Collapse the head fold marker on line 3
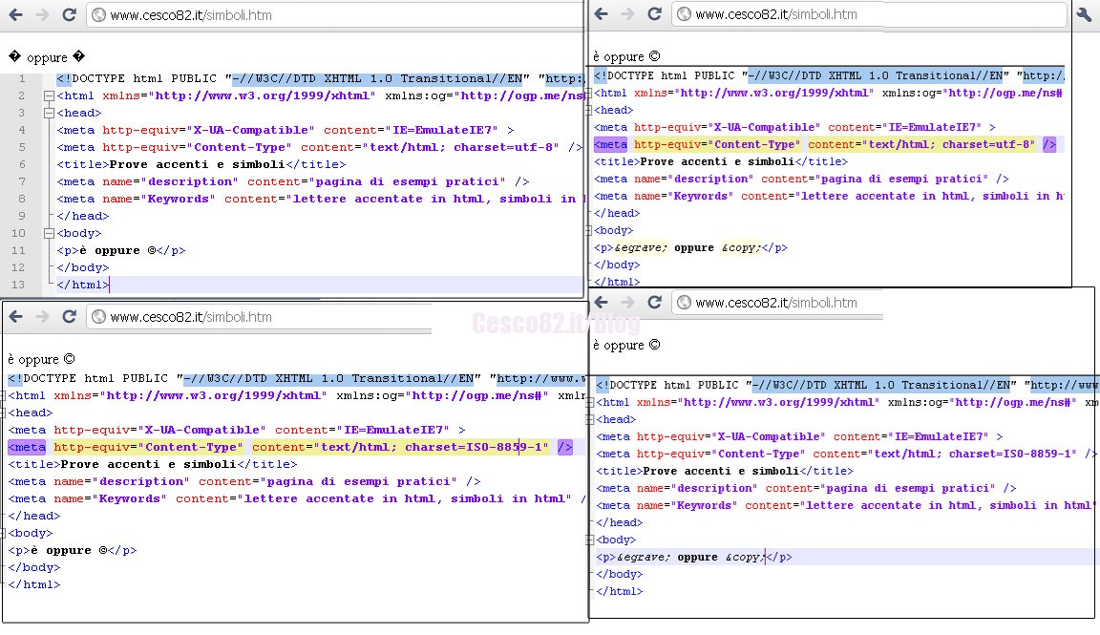 (49, 113)
